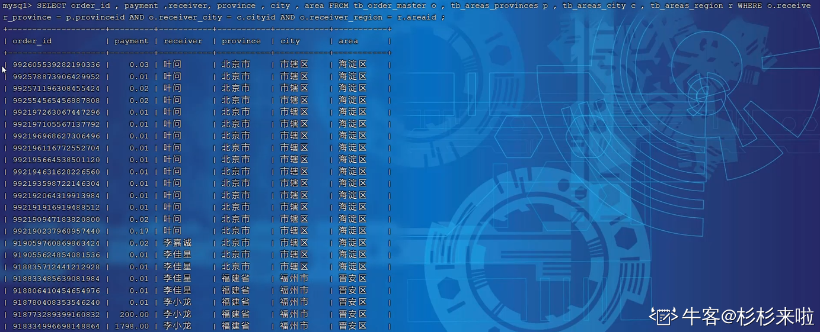Click tb_areas_city in the SQL query
This screenshot has height=332, width=820.
click(x=594, y=6)
